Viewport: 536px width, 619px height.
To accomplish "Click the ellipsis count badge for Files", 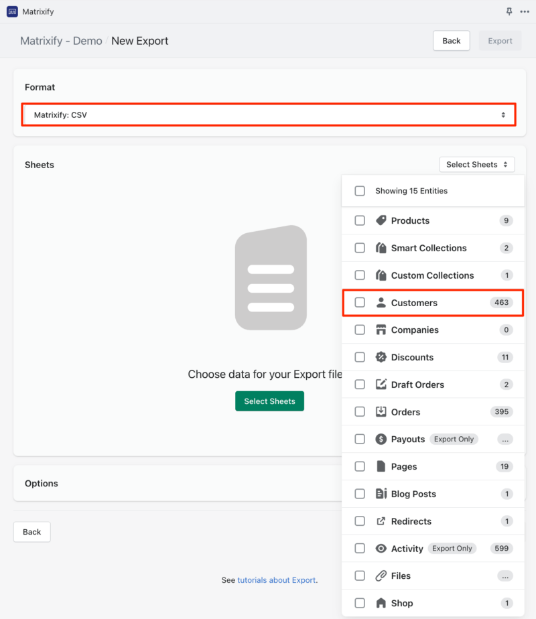I will 505,576.
